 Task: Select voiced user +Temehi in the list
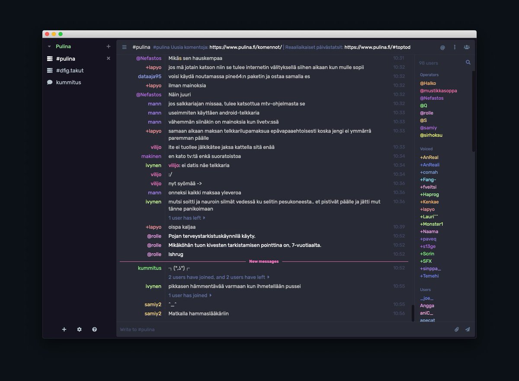(429, 276)
